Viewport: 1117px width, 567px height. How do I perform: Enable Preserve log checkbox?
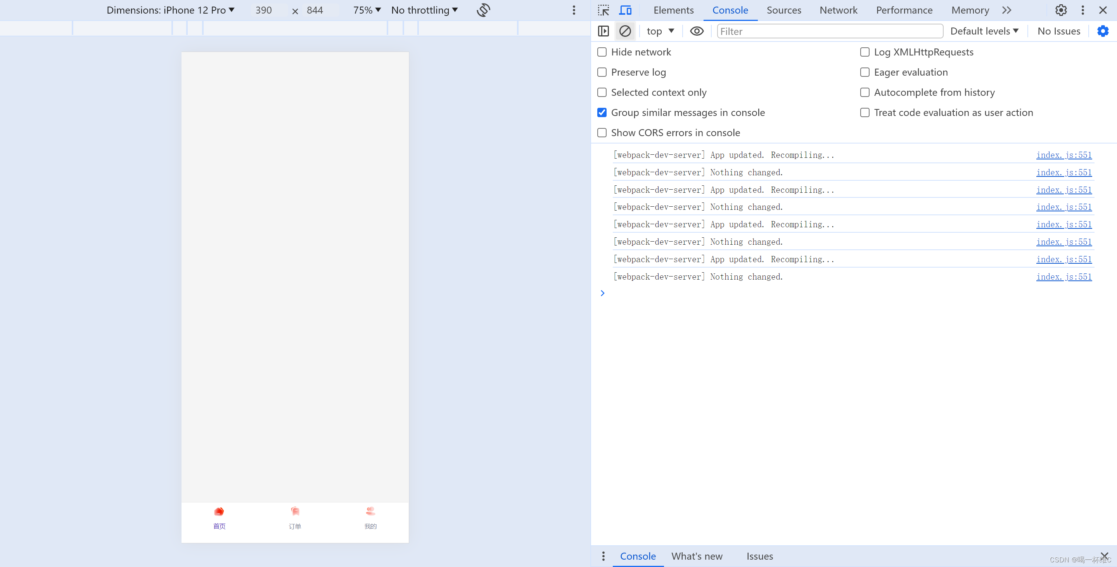click(602, 72)
